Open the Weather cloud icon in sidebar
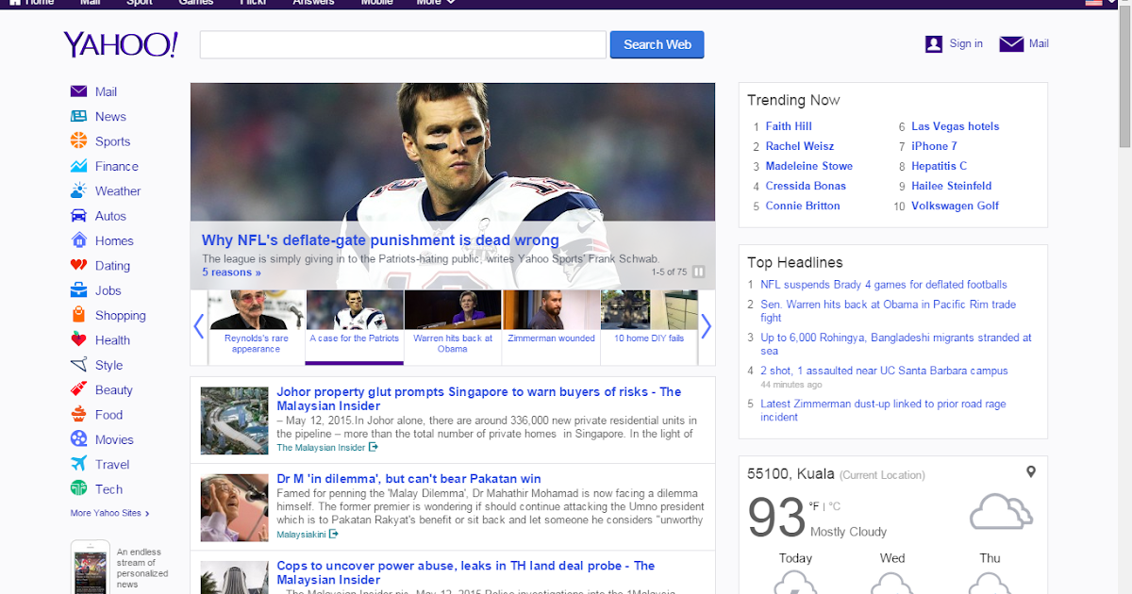Screen dimensions: 1132x594 pyautogui.click(x=78, y=190)
